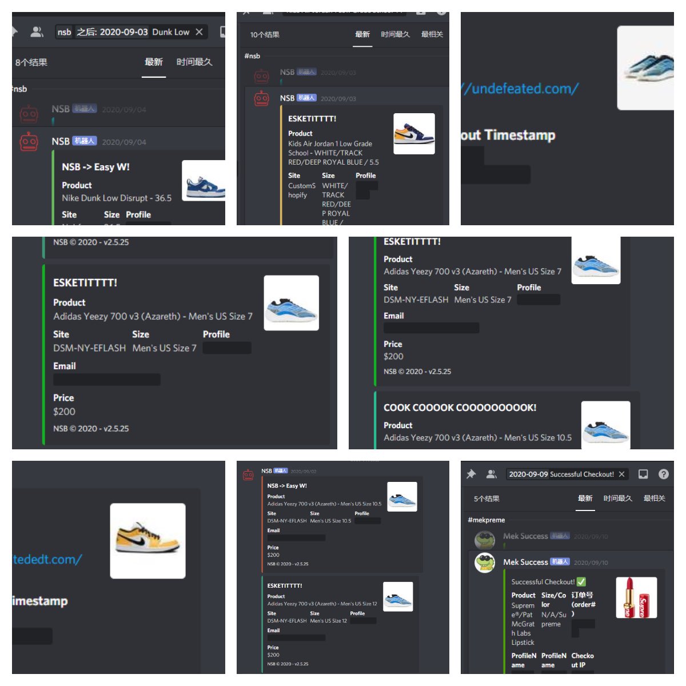Open Yeezy thumbnail beside undefeated.com link
Screen dimensions: 686x686
646,67
